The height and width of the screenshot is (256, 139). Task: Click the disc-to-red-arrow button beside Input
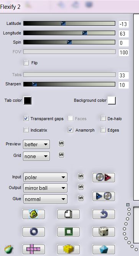[x=103, y=178]
